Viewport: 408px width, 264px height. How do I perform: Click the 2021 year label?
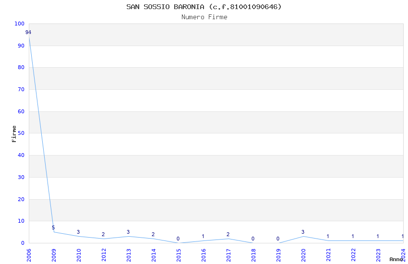click(328, 255)
